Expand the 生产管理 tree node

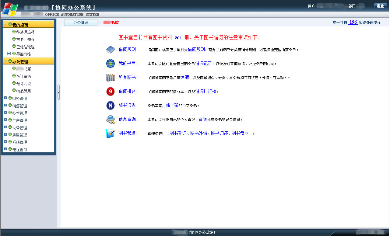pyautogui.click(x=5, y=120)
